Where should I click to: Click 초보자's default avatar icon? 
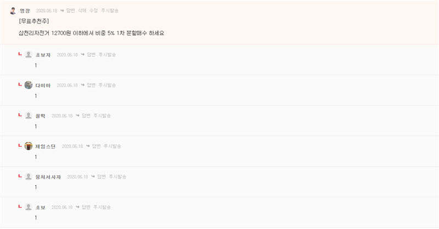29,55
